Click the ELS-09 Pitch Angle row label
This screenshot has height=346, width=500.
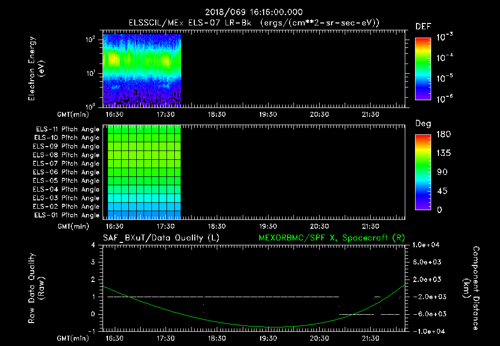click(x=66, y=147)
